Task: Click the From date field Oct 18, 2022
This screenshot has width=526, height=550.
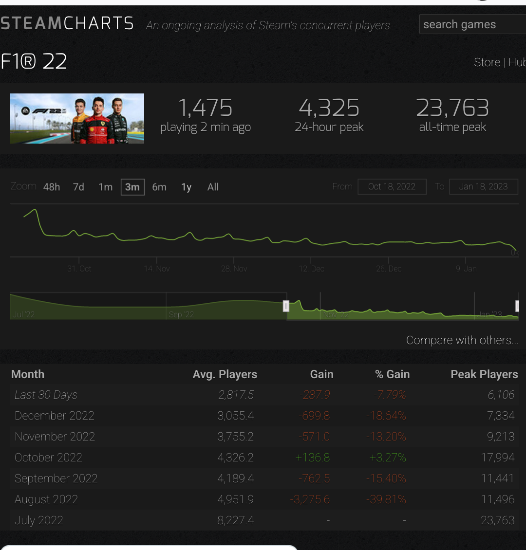Action: point(392,186)
